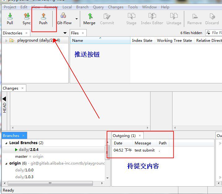Viewport: 222px width, 194px height.
Task: Switch to the Outgoing (1) tab
Action: tap(124, 136)
